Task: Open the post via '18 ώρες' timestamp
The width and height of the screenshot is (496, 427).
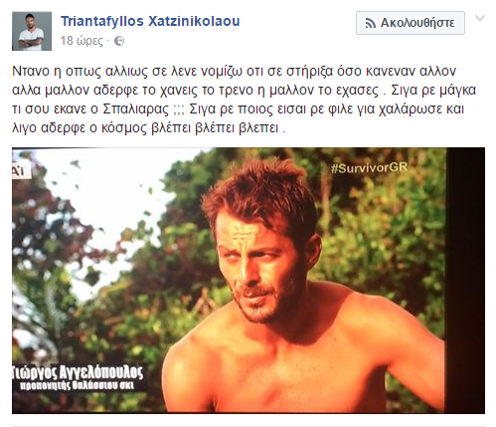Action: point(82,41)
